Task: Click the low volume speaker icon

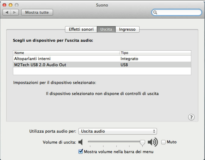Action: pyautogui.click(x=81, y=142)
